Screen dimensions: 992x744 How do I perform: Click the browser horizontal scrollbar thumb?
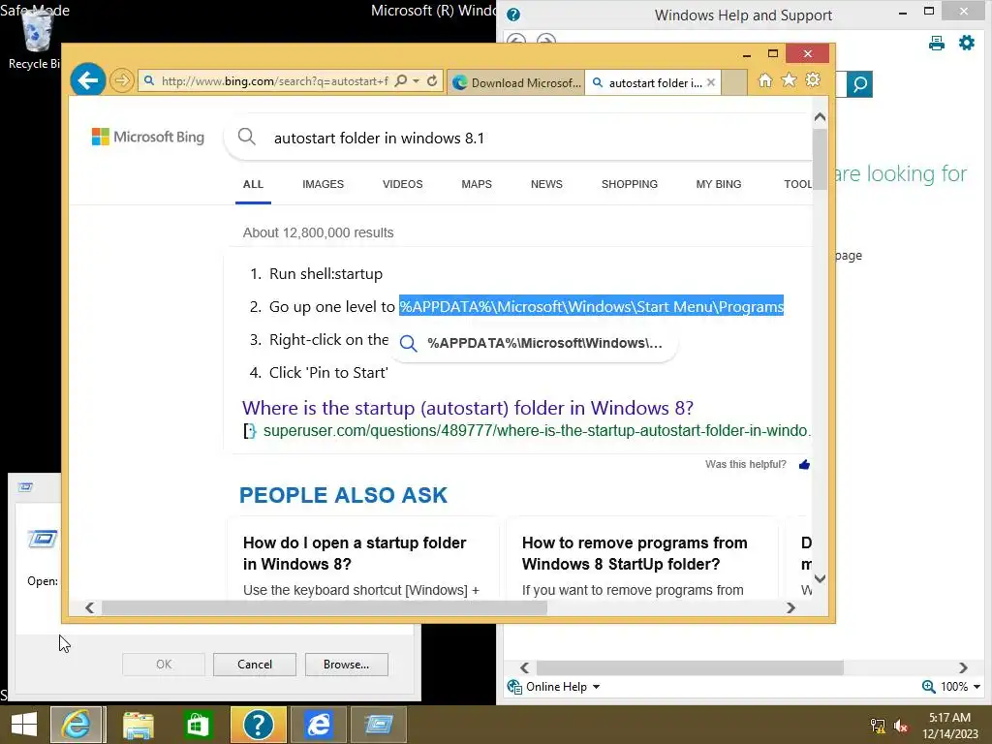[x=324, y=608]
